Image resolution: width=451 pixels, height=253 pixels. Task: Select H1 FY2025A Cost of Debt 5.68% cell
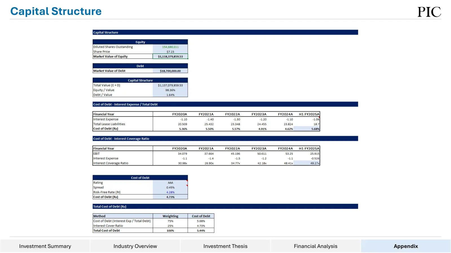[307, 129]
